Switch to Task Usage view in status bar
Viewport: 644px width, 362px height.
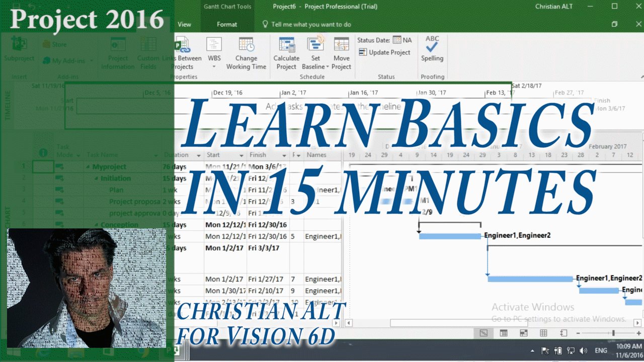pos(504,333)
